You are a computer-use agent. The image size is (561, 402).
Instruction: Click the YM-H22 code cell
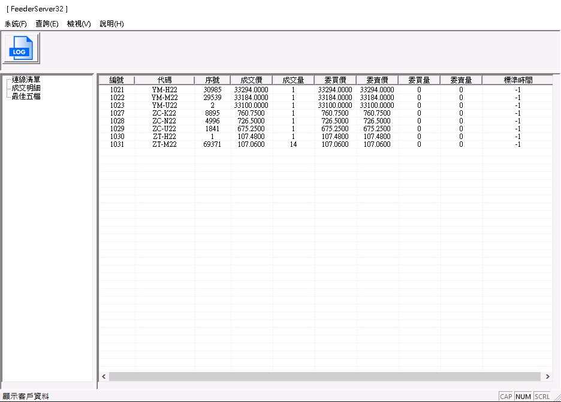pyautogui.click(x=165, y=90)
